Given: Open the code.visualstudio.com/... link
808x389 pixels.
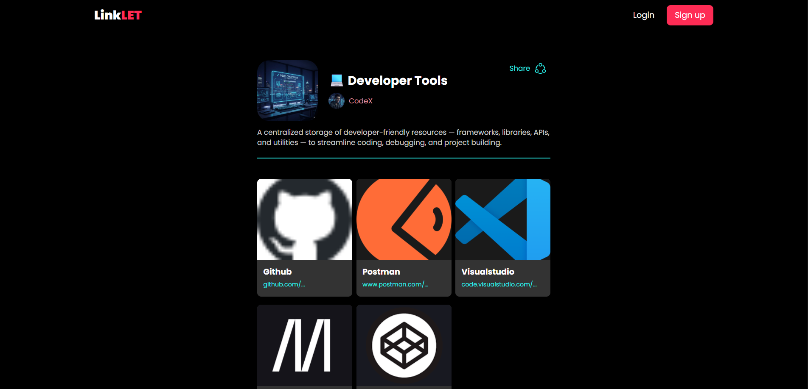Looking at the screenshot, I should click(x=499, y=284).
